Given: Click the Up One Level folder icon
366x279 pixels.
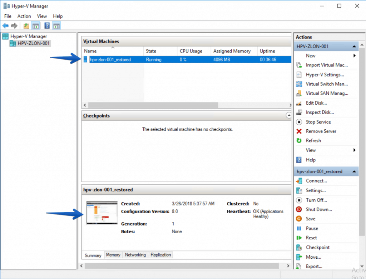Looking at the screenshot, I should click(26, 26).
